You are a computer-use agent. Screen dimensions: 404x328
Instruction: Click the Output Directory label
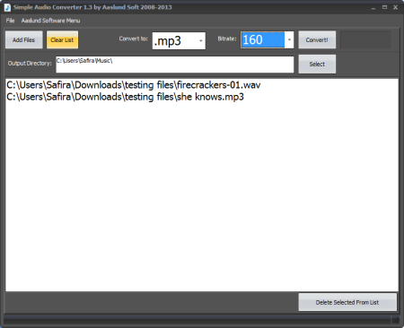pyautogui.click(x=30, y=64)
